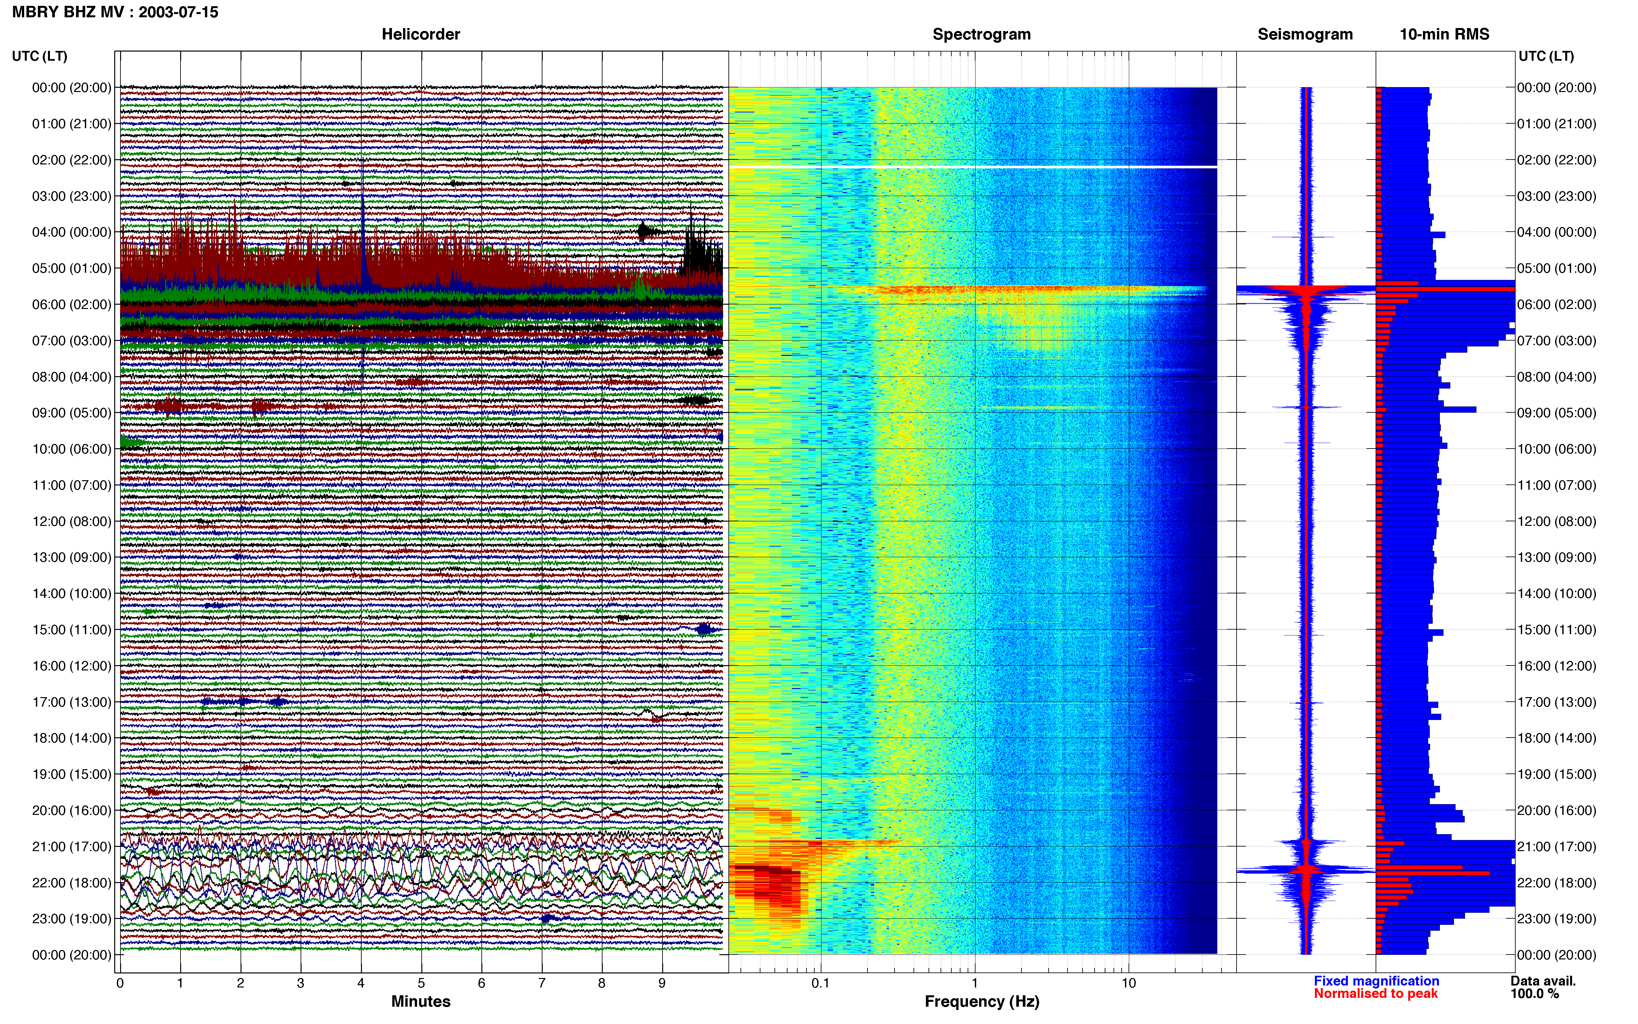Click the left 15:00 (11:00) time label
The width and height of the screenshot is (1638, 1024).
pyautogui.click(x=72, y=630)
